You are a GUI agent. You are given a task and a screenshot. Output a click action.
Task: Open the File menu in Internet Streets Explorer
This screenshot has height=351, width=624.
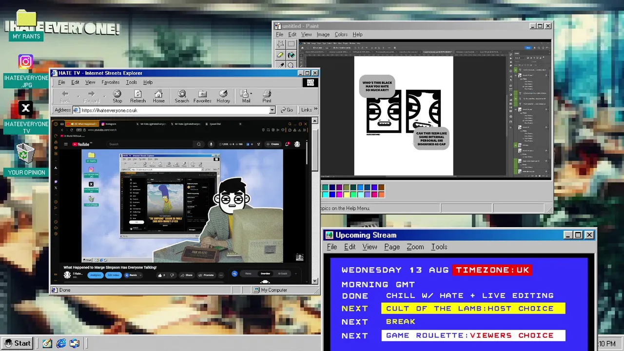61,82
